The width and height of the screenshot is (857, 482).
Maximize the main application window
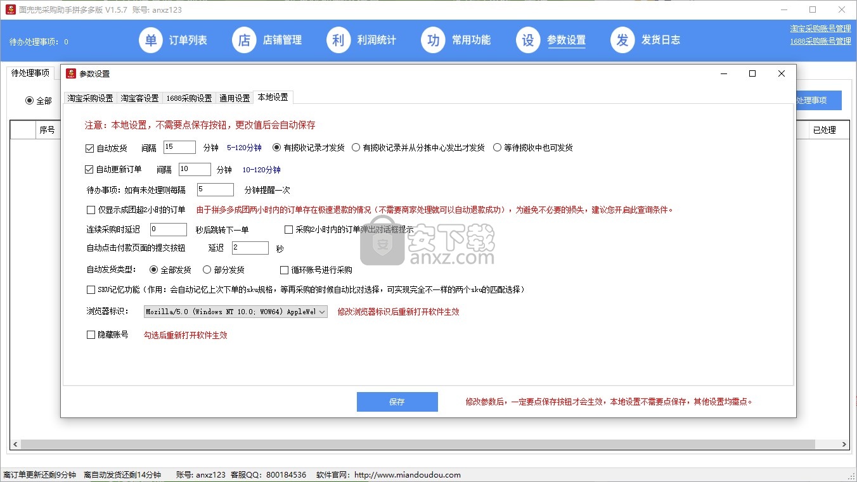click(813, 10)
